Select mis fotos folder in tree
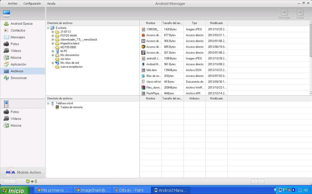This screenshot has height=194, width=312. click(66, 59)
